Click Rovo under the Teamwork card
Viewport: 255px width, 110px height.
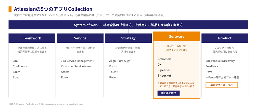16,77
